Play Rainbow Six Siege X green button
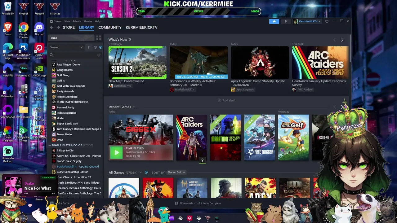Viewport: 397px width, 223px height. tap(117, 152)
